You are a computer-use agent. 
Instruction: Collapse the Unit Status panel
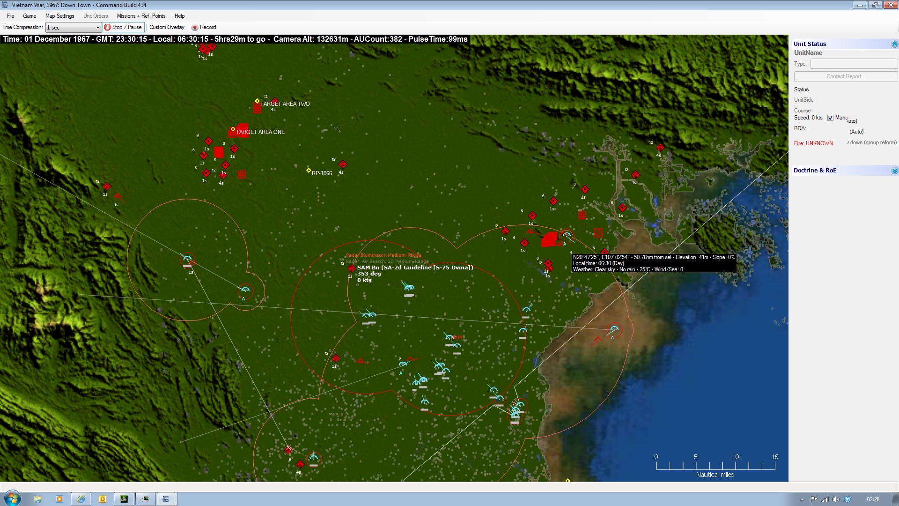tap(894, 44)
